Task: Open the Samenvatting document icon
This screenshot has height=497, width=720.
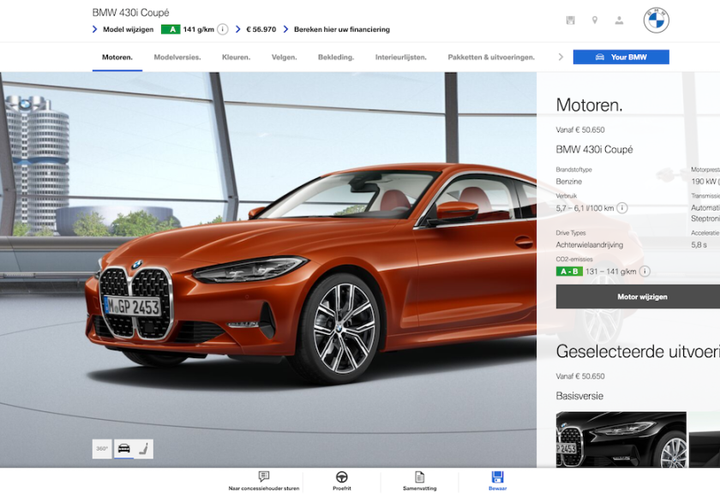Action: [x=419, y=476]
